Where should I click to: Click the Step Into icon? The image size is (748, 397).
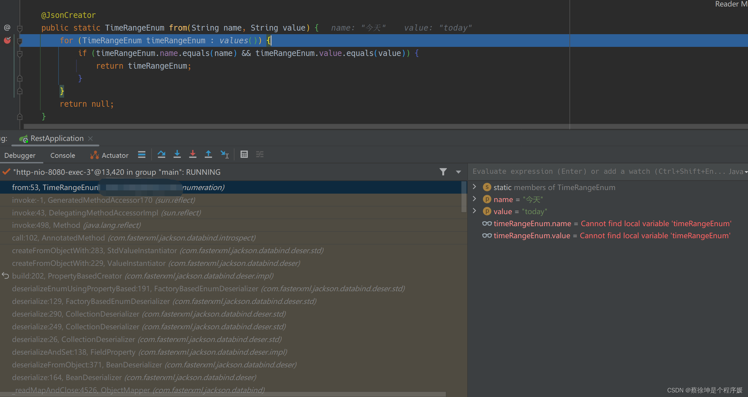pyautogui.click(x=177, y=154)
